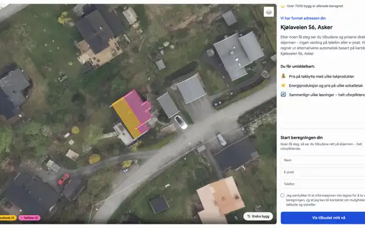Select the pink Takflate (2) legend chip
This screenshot has width=365, height=228.
[x=29, y=218]
